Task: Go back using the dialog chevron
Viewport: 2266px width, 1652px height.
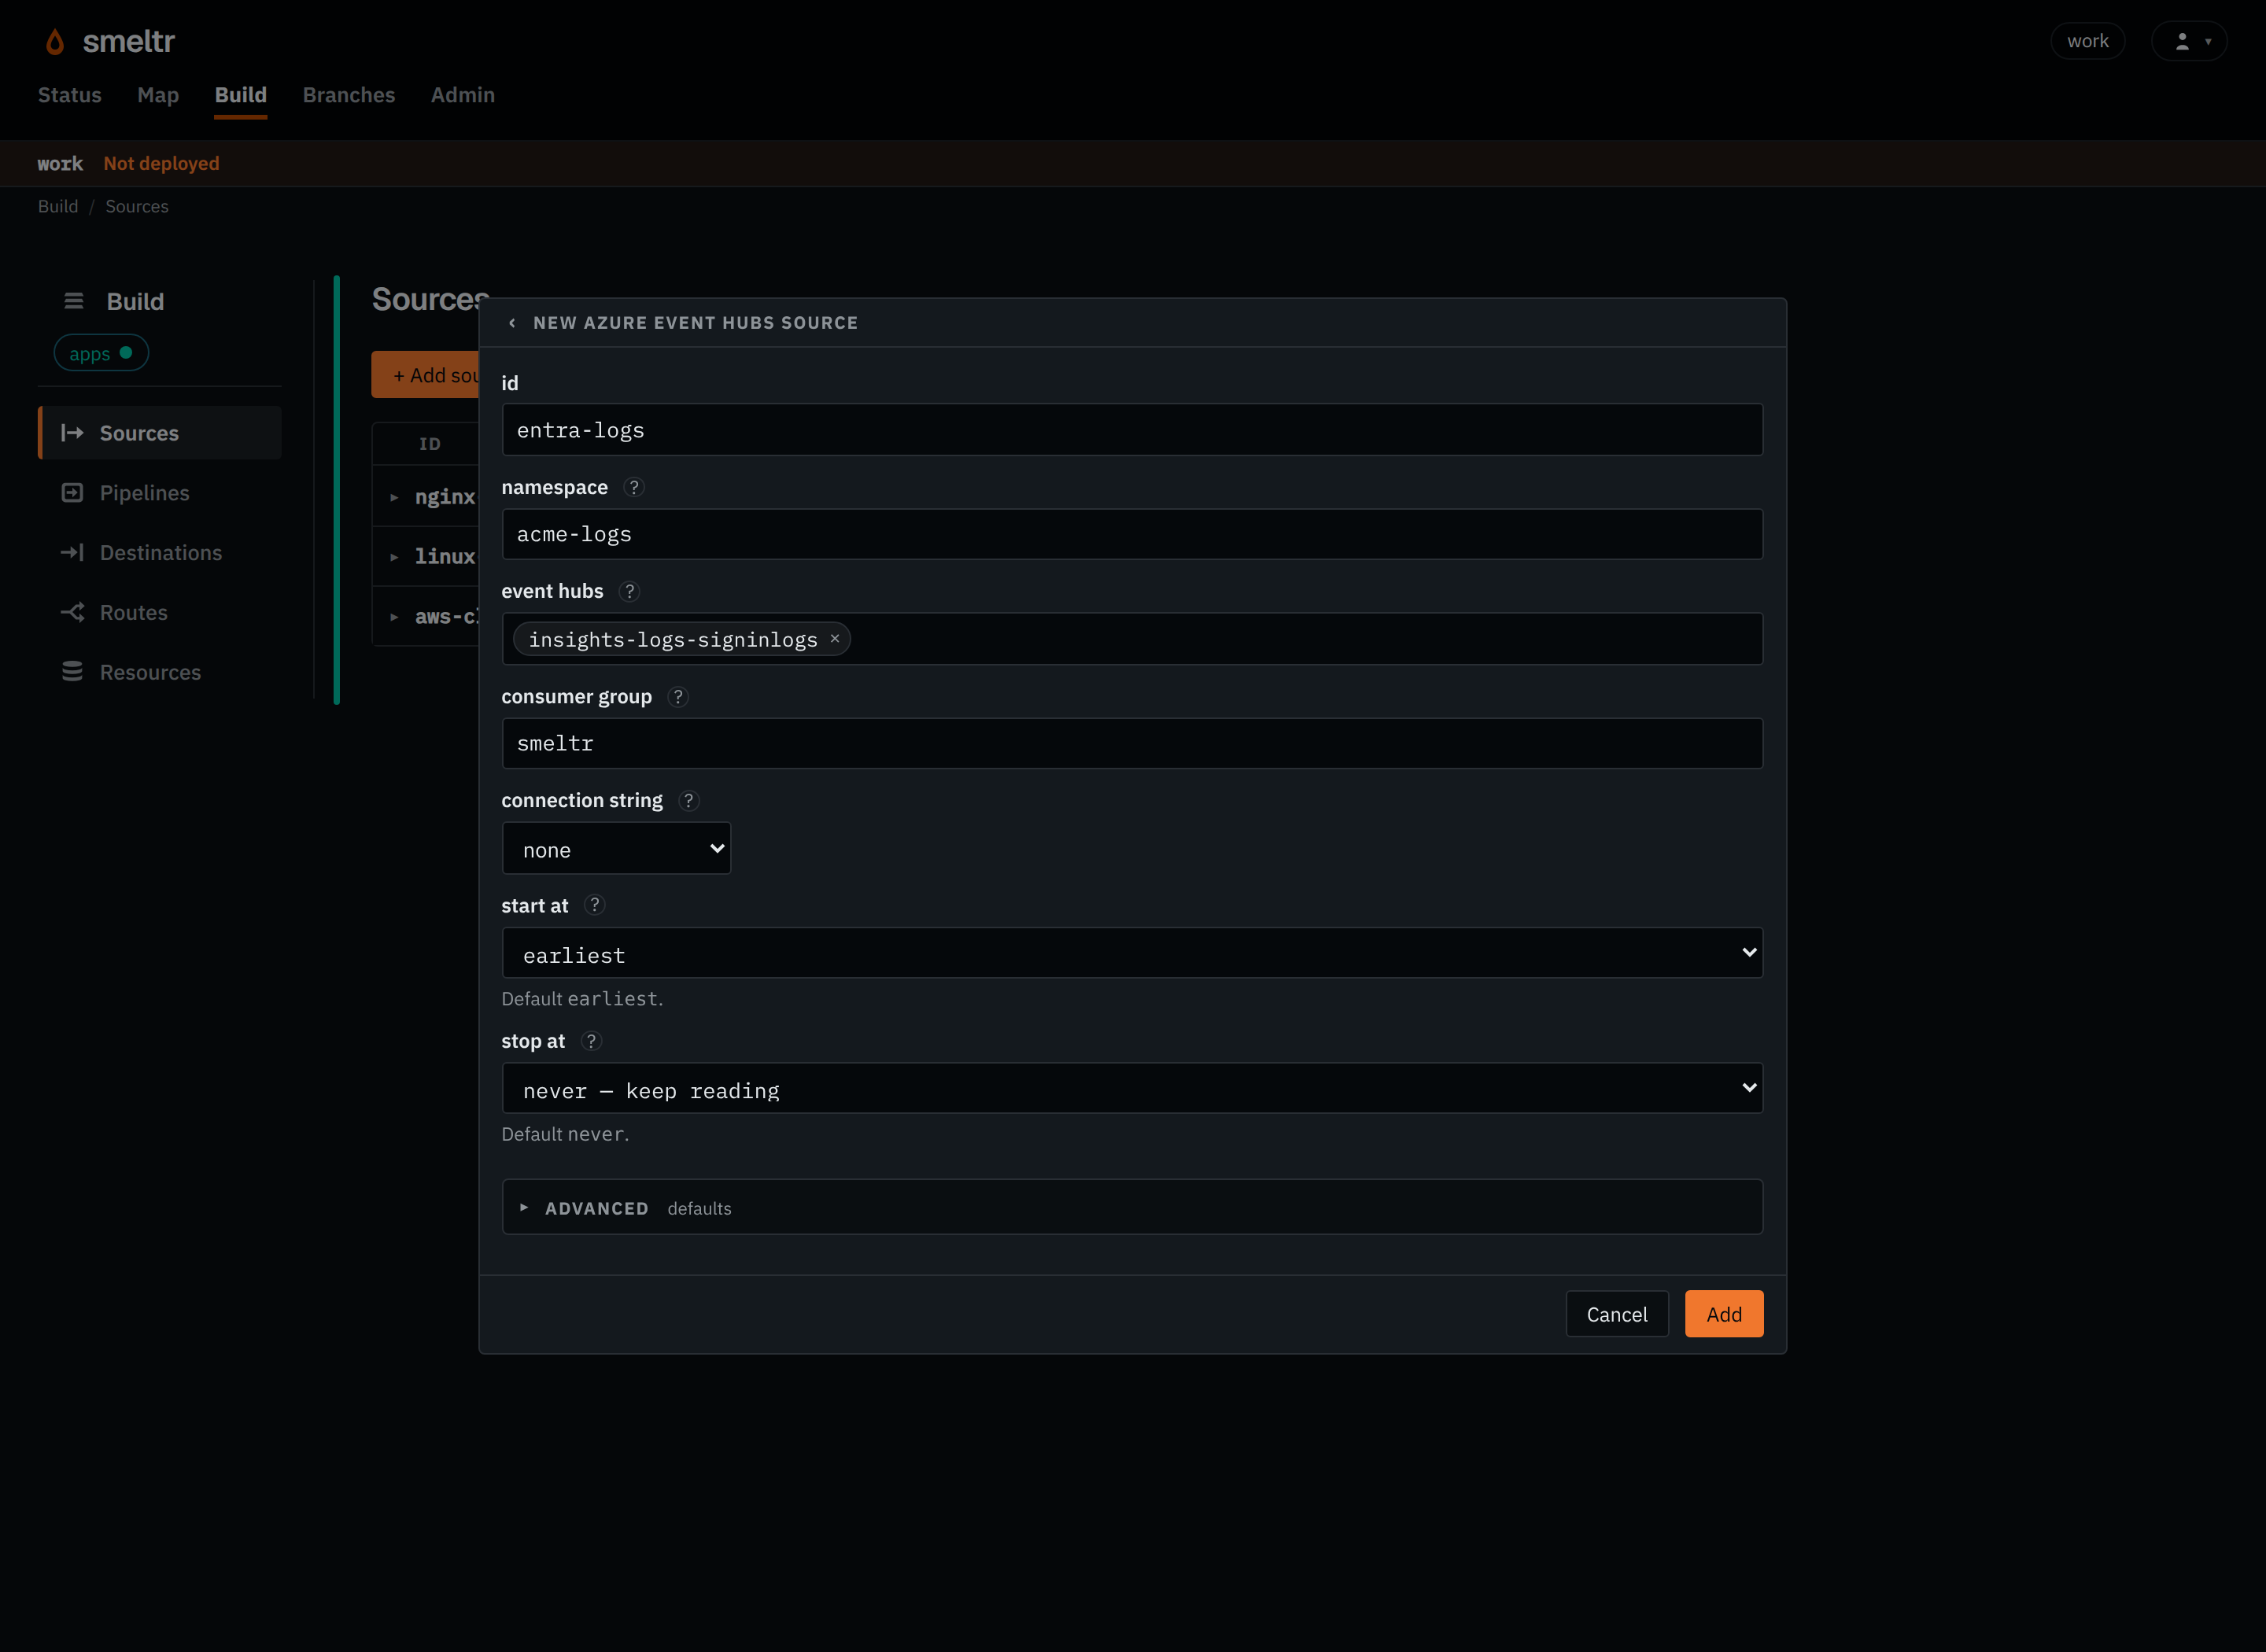Action: coord(512,323)
